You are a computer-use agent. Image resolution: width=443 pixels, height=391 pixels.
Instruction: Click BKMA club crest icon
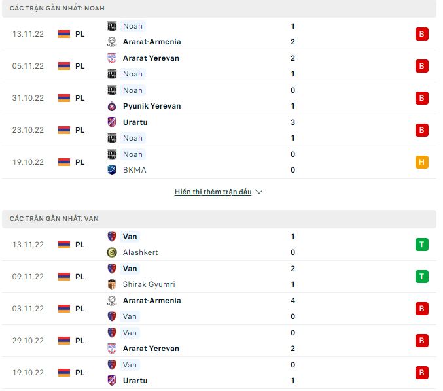(112, 170)
